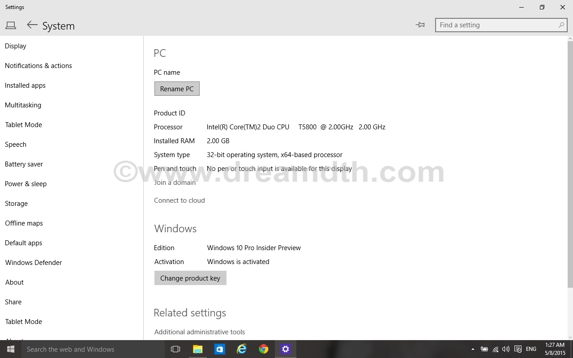Click the magnifier in Find a setting

(561, 25)
